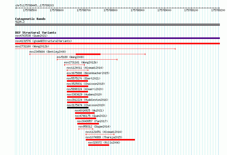Open the esv2345664 (Bentley2008) variant feature

(x=87, y=54)
